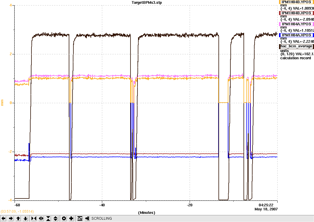This screenshot has width=314, height=222.
Task: Click the pan up arrow button
Action: pos(18,219)
